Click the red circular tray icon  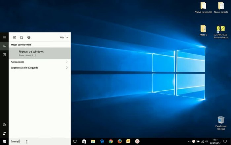coord(194,141)
